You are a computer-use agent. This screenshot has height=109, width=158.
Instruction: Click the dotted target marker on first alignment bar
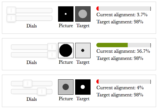pos(151,9)
